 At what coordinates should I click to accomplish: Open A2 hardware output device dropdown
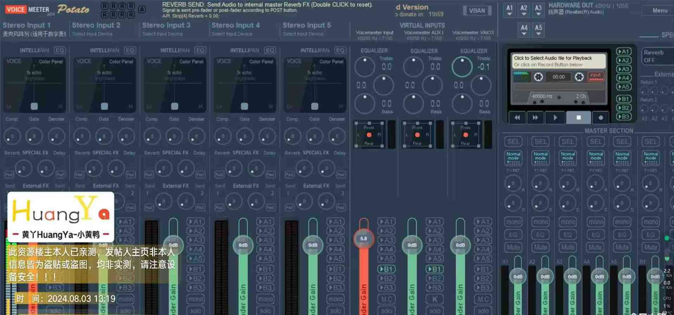524,10
